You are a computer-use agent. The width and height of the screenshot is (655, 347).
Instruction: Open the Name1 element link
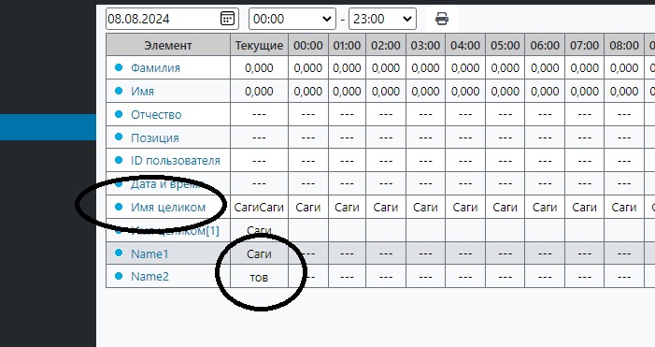coord(150,253)
